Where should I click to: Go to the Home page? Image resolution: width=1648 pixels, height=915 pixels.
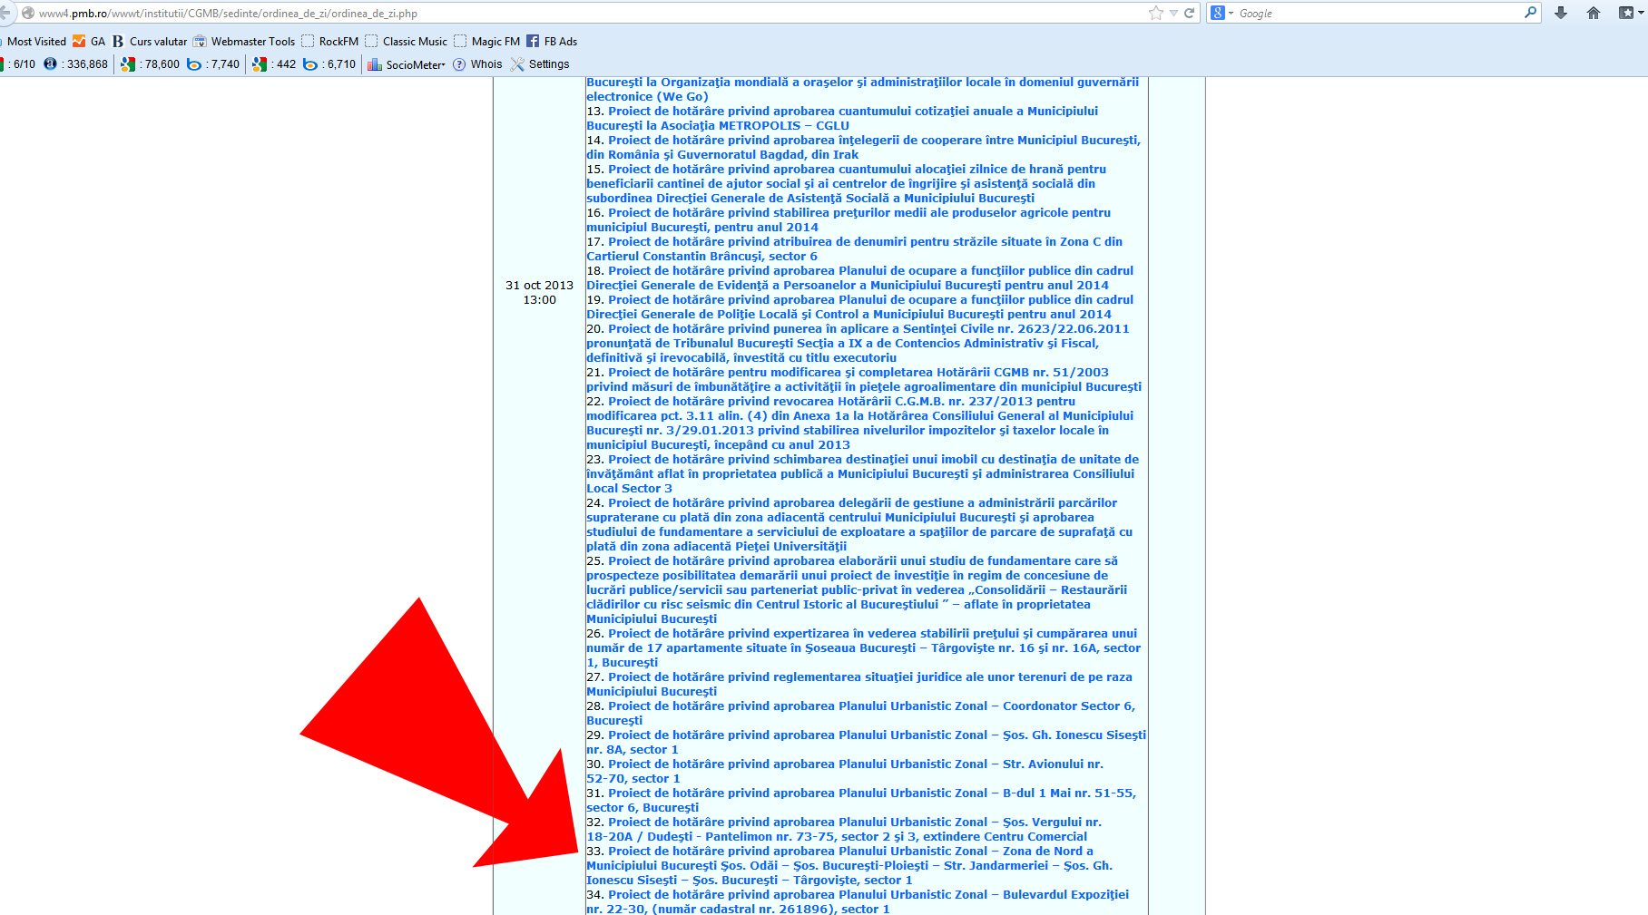(1594, 13)
